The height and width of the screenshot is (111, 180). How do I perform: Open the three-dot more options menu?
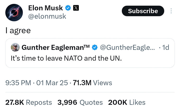coord(171,11)
